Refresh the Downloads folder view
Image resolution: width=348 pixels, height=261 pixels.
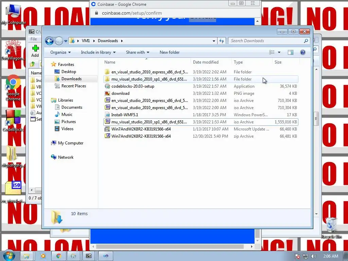click(x=222, y=41)
